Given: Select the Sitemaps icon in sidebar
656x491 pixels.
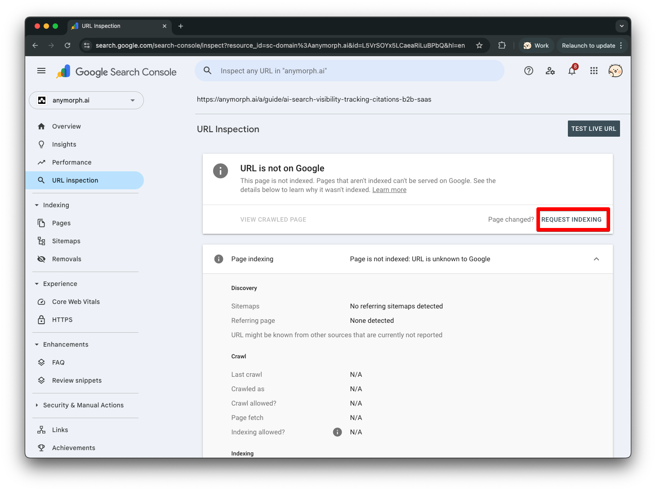Looking at the screenshot, I should coord(41,241).
